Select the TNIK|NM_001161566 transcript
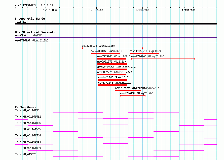This screenshot has height=160, width=224. point(28,123)
